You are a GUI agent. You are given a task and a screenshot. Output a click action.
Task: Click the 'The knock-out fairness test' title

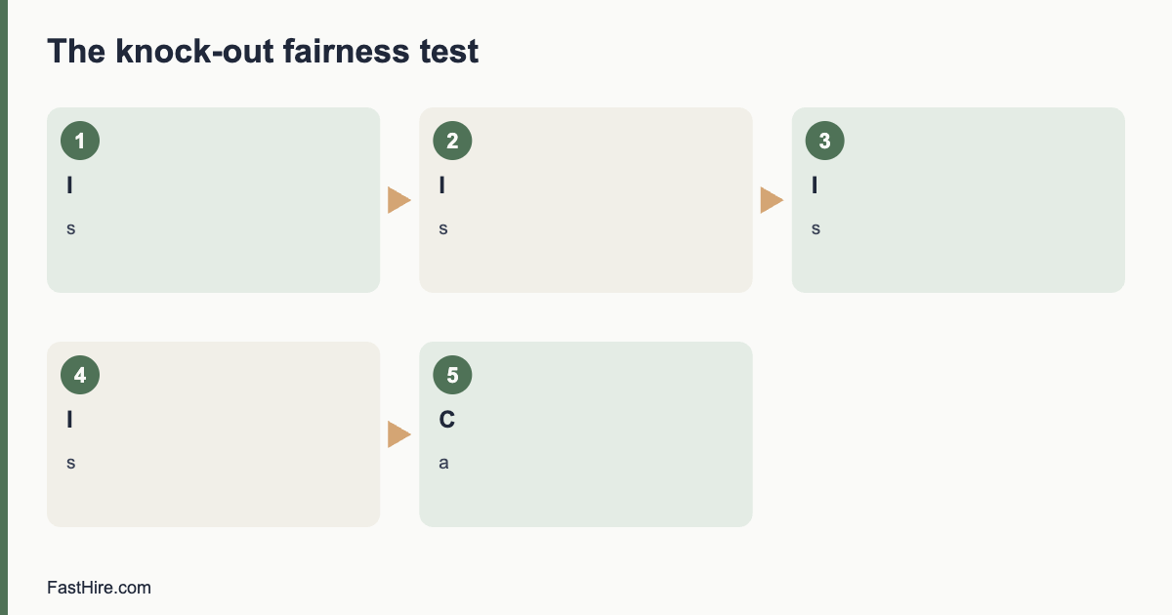[x=263, y=51]
